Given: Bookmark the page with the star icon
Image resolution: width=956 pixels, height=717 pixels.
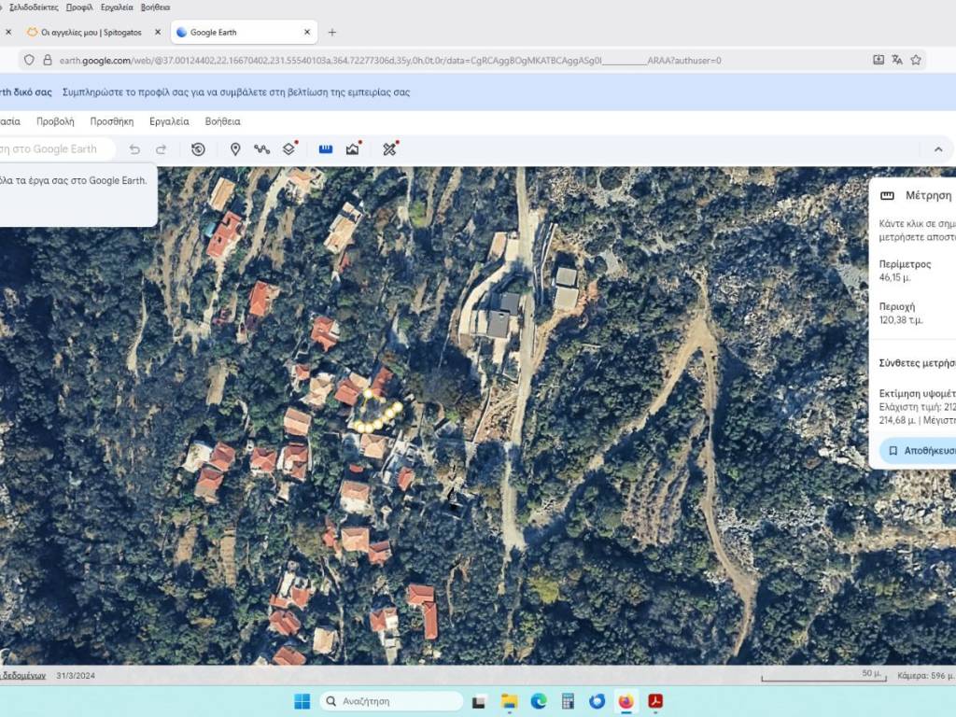Looking at the screenshot, I should [x=916, y=60].
